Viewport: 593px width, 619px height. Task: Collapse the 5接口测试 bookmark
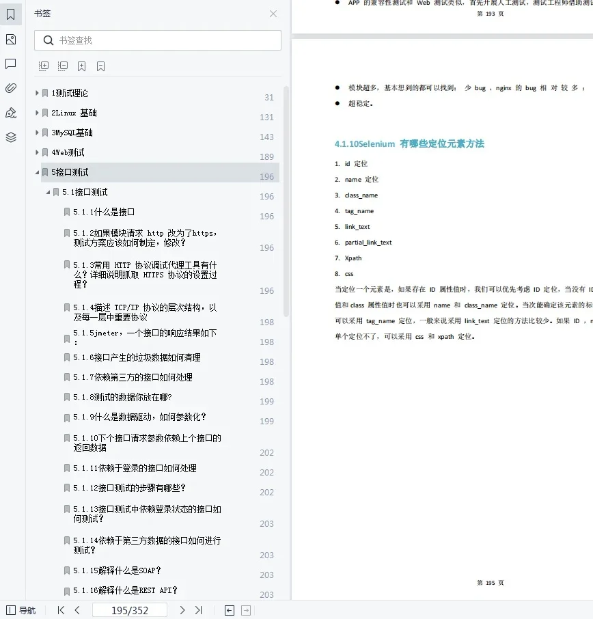coord(36,172)
